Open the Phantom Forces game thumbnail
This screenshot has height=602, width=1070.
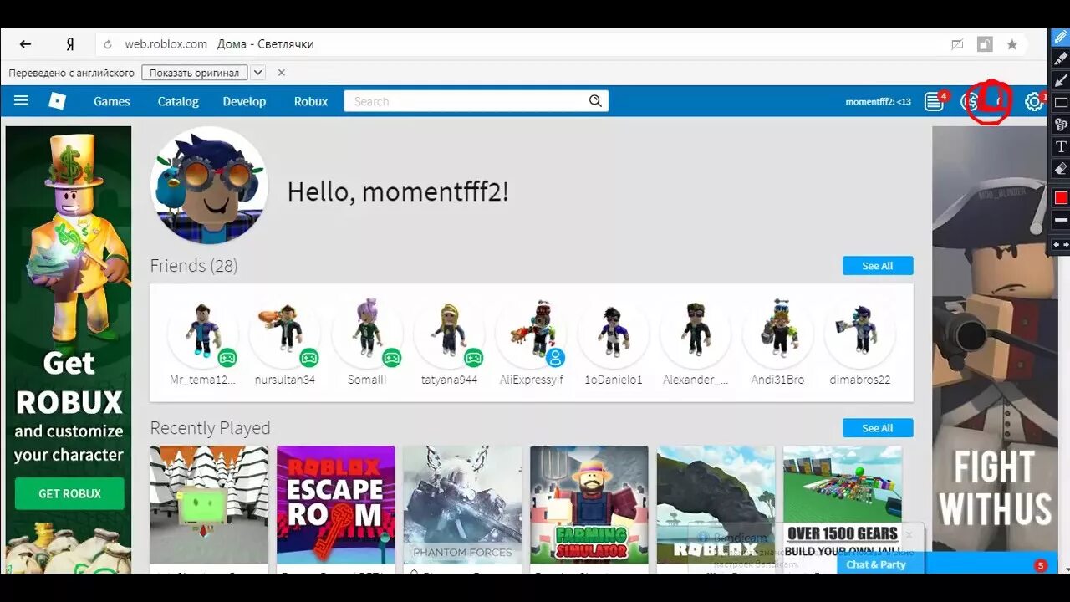pos(462,505)
